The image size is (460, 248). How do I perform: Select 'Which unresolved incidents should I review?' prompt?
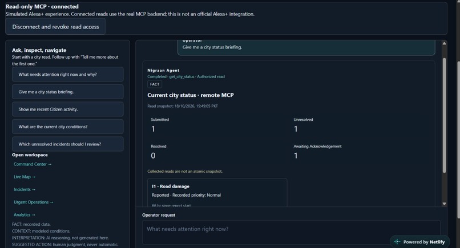[x=68, y=144]
